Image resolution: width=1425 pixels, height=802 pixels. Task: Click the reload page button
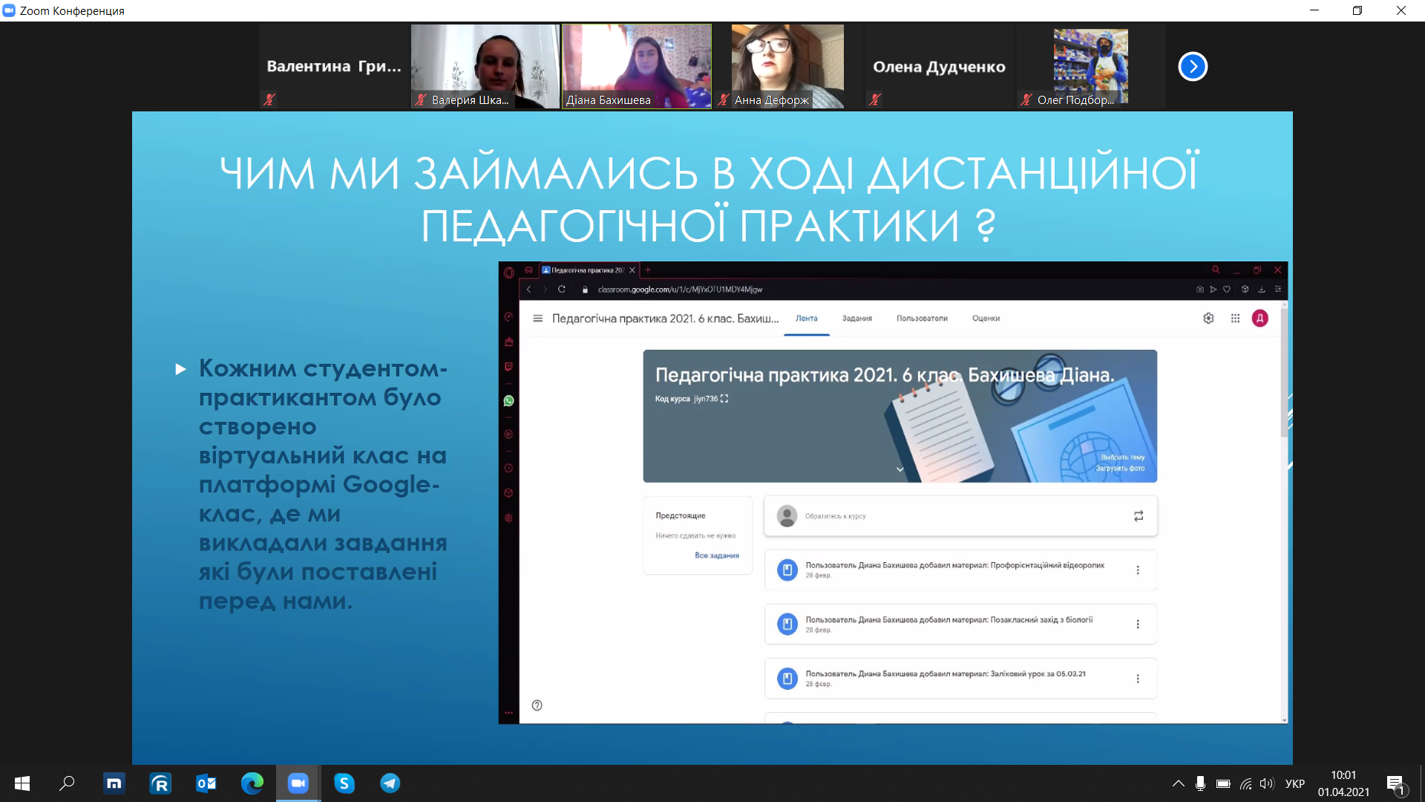tap(562, 290)
